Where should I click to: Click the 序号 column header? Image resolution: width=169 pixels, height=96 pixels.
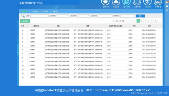pyautogui.click(x=22, y=26)
